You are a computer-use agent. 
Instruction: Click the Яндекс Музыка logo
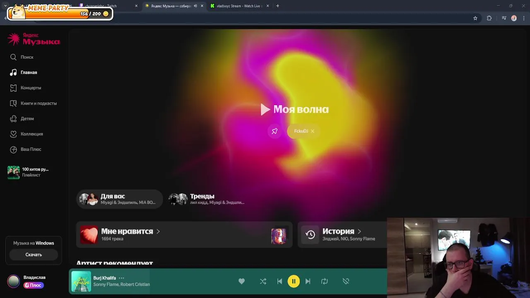[x=34, y=39]
